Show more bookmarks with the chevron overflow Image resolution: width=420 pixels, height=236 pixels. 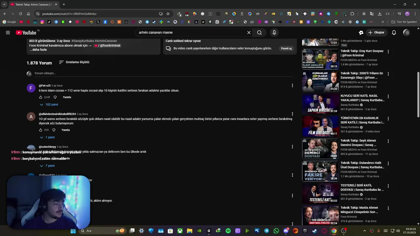click(383, 22)
